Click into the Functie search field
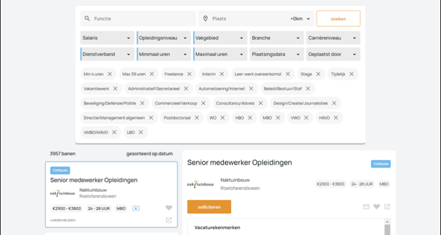This screenshot has width=441, height=235. click(141, 19)
